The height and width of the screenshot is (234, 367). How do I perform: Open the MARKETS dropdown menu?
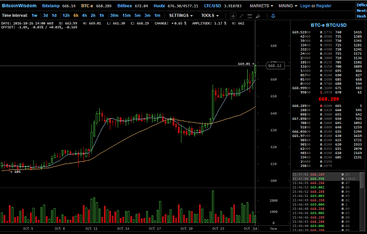point(261,6)
